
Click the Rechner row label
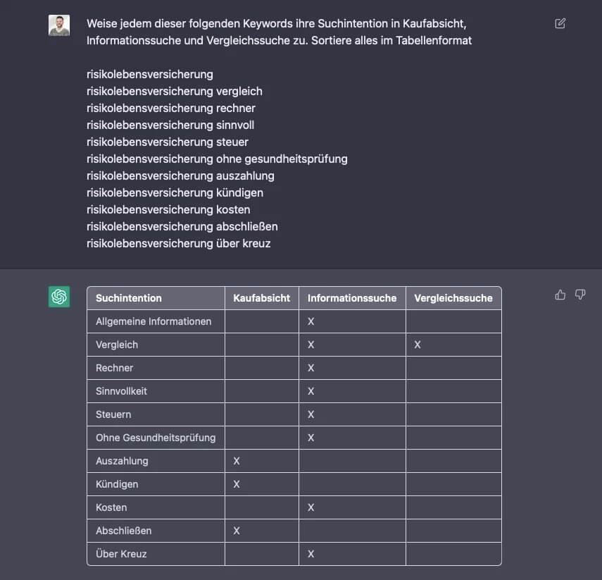pyautogui.click(x=114, y=368)
